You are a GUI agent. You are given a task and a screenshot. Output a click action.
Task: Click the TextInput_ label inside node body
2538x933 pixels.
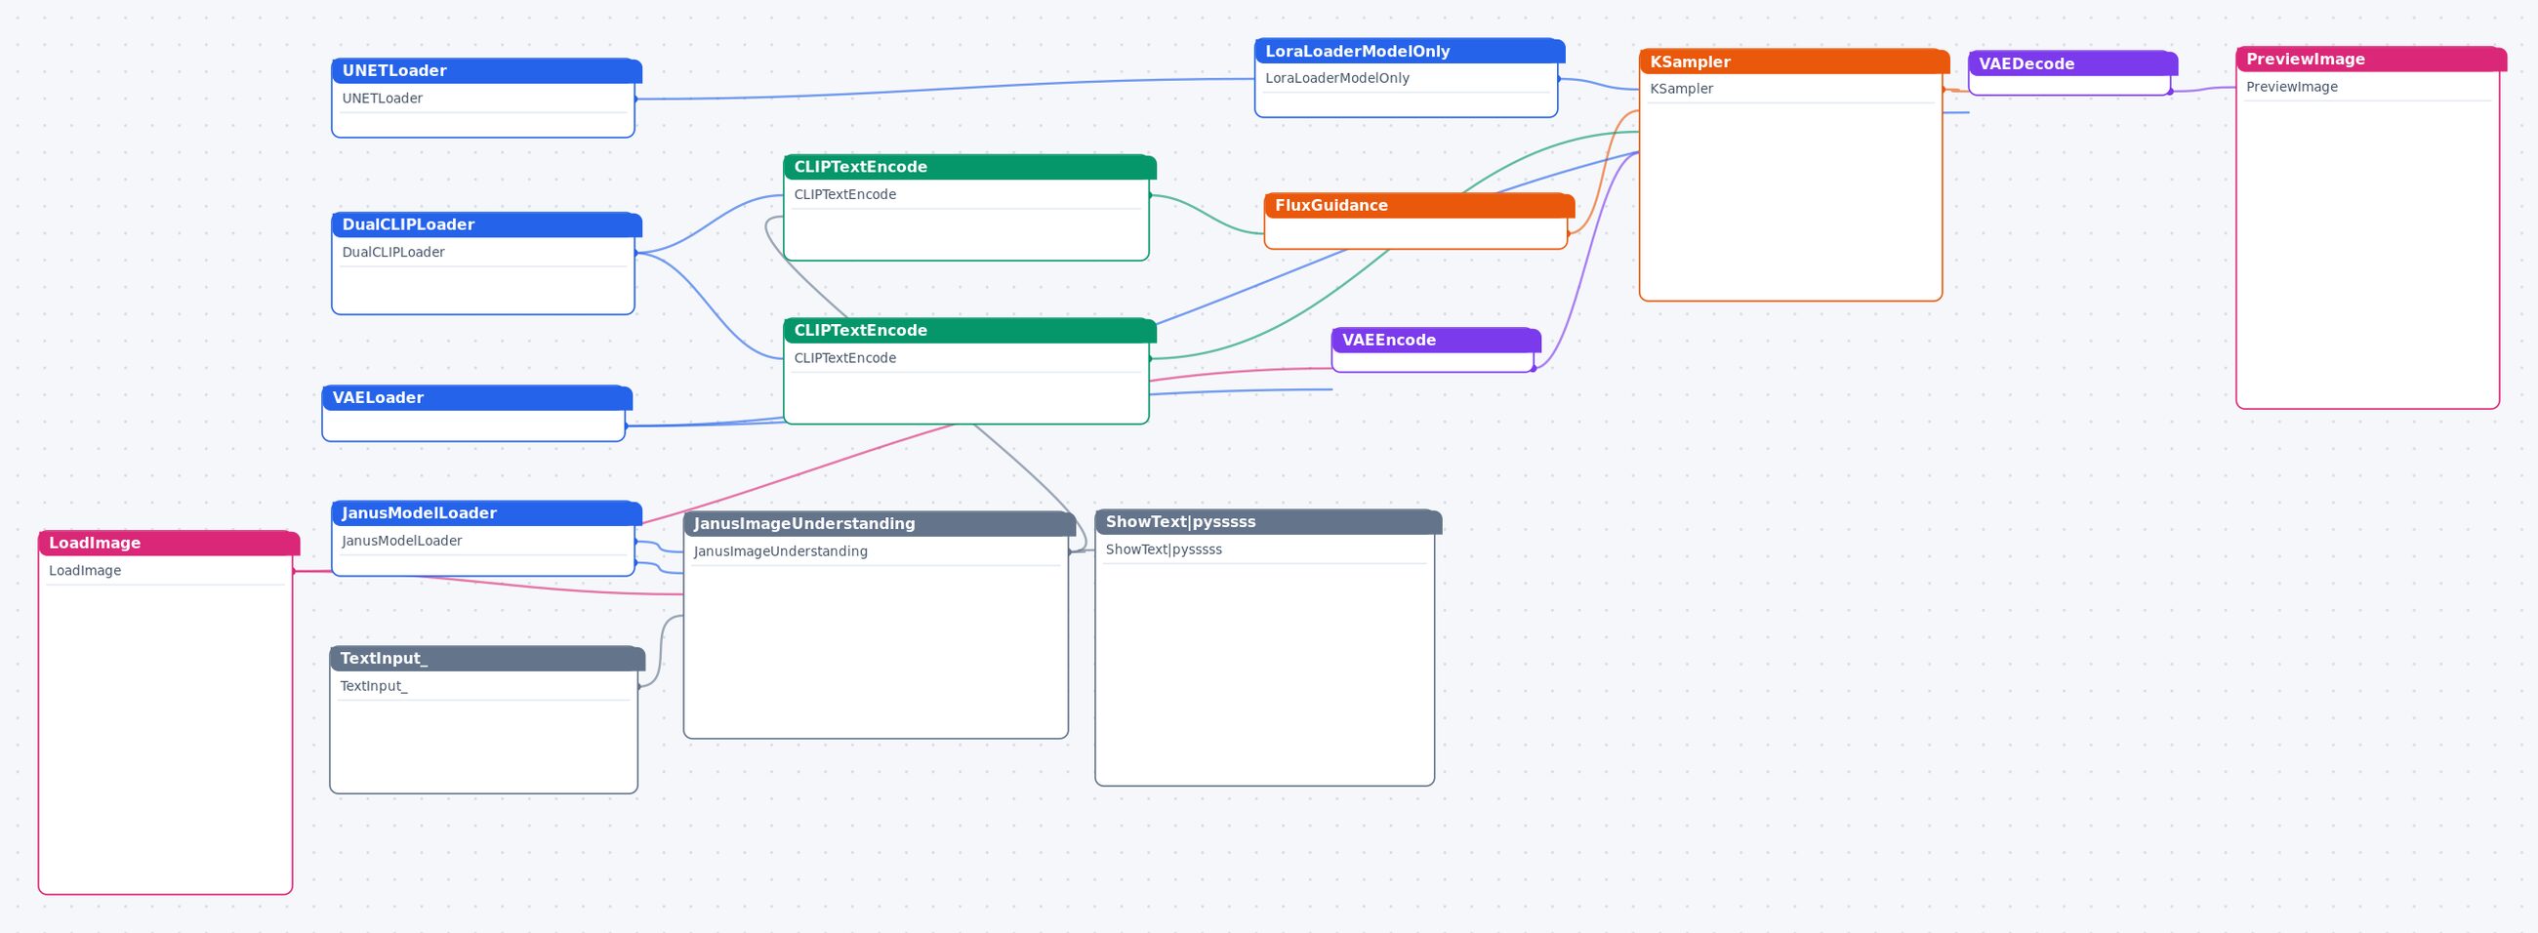point(374,687)
